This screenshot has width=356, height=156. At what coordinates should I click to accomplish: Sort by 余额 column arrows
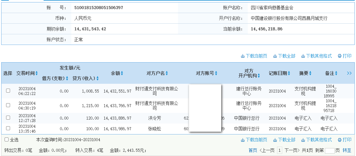tap(122, 73)
